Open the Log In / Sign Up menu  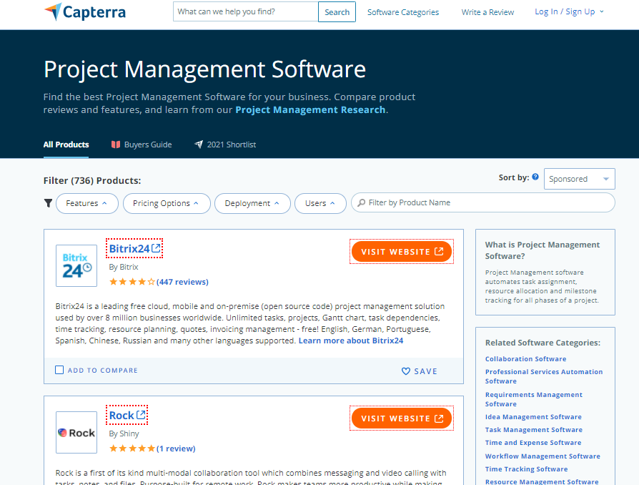pyautogui.click(x=569, y=11)
